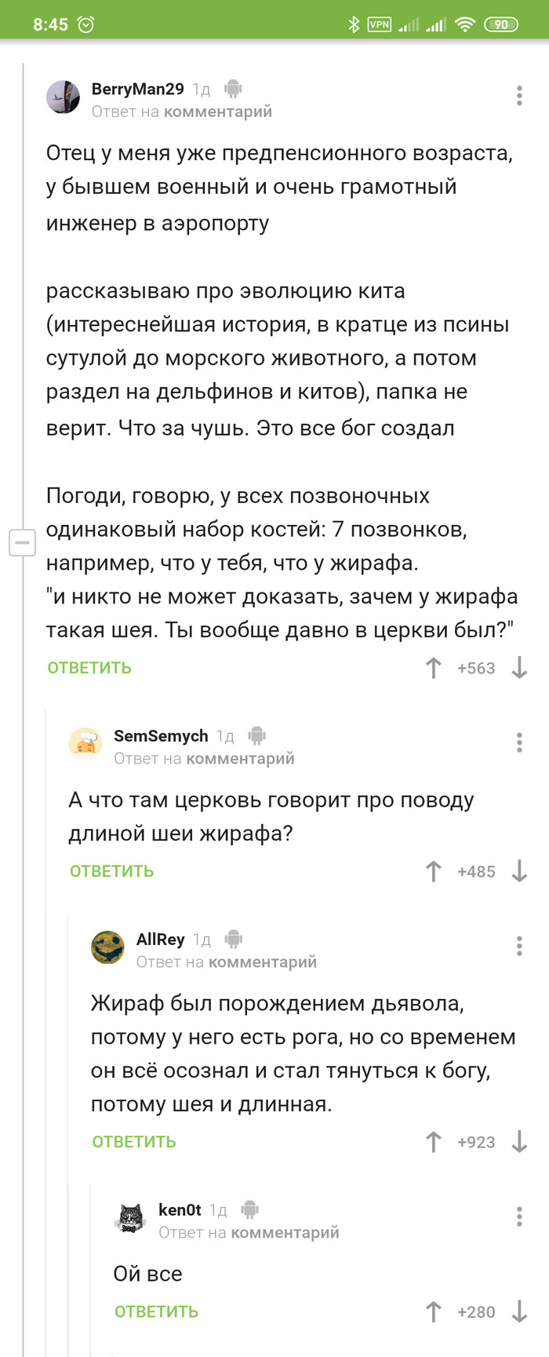Upvote BerryMan29's comment
The image size is (549, 1357).
(433, 668)
